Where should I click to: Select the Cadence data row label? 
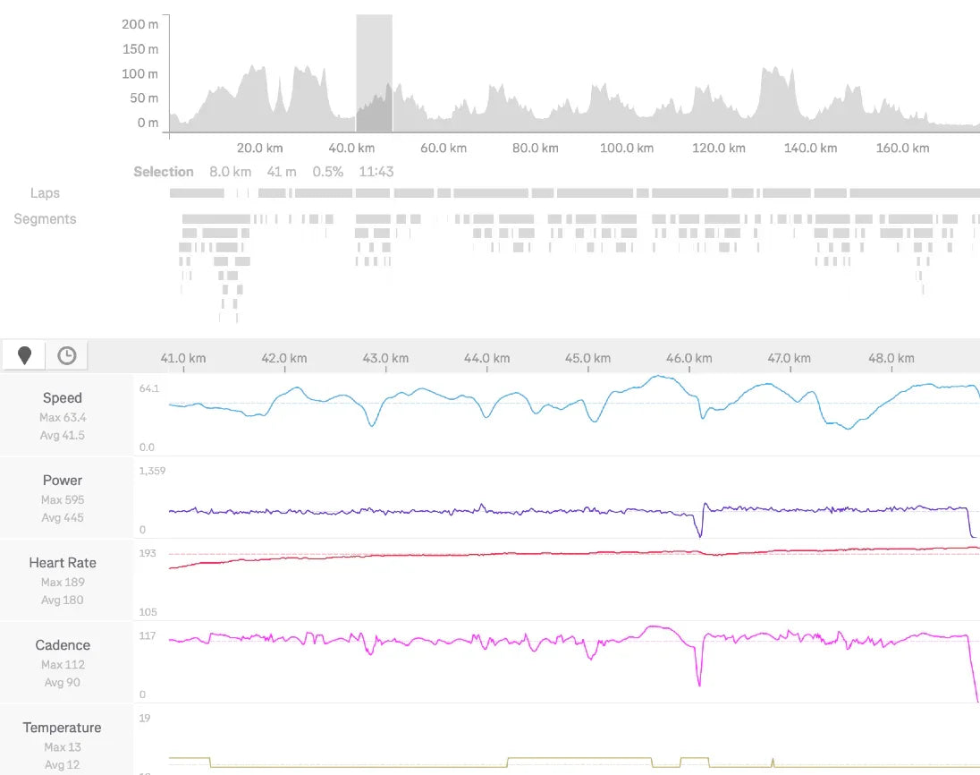pos(63,645)
